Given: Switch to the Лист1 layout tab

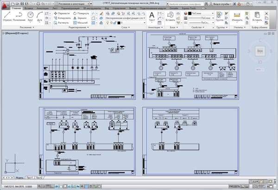Looking at the screenshot, I should point(30,177).
